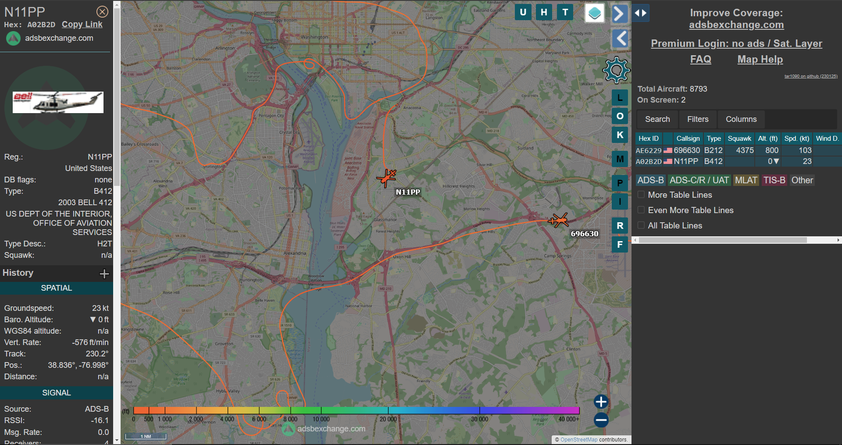The image size is (842, 445).
Task: Sort table by Alt. (ft) column
Action: (768, 139)
